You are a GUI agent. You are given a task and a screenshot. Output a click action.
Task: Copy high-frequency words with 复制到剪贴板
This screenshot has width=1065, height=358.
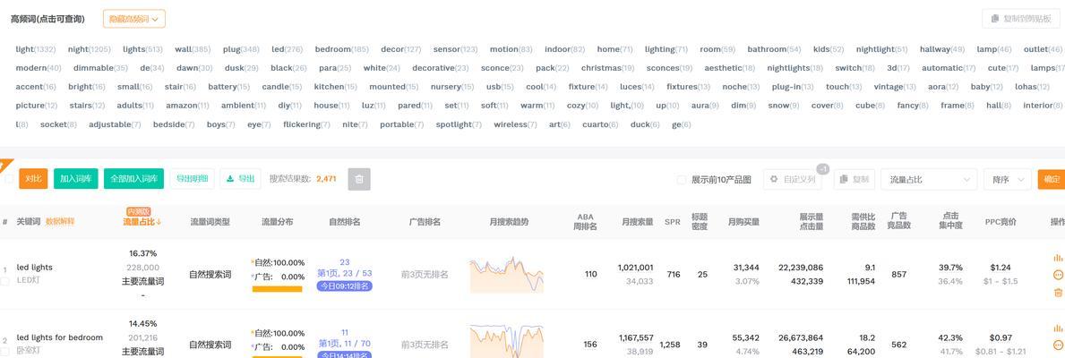click(1021, 18)
